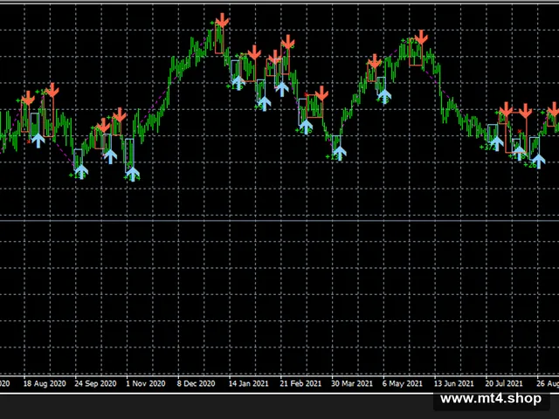Select blue buy arrow above '1 Nov 2020'

pyautogui.click(x=133, y=174)
